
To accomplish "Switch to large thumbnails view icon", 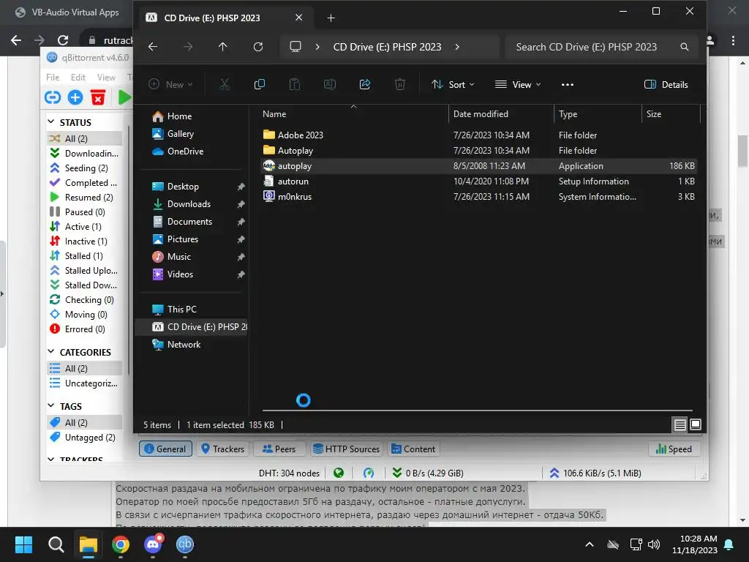I will (x=696, y=424).
